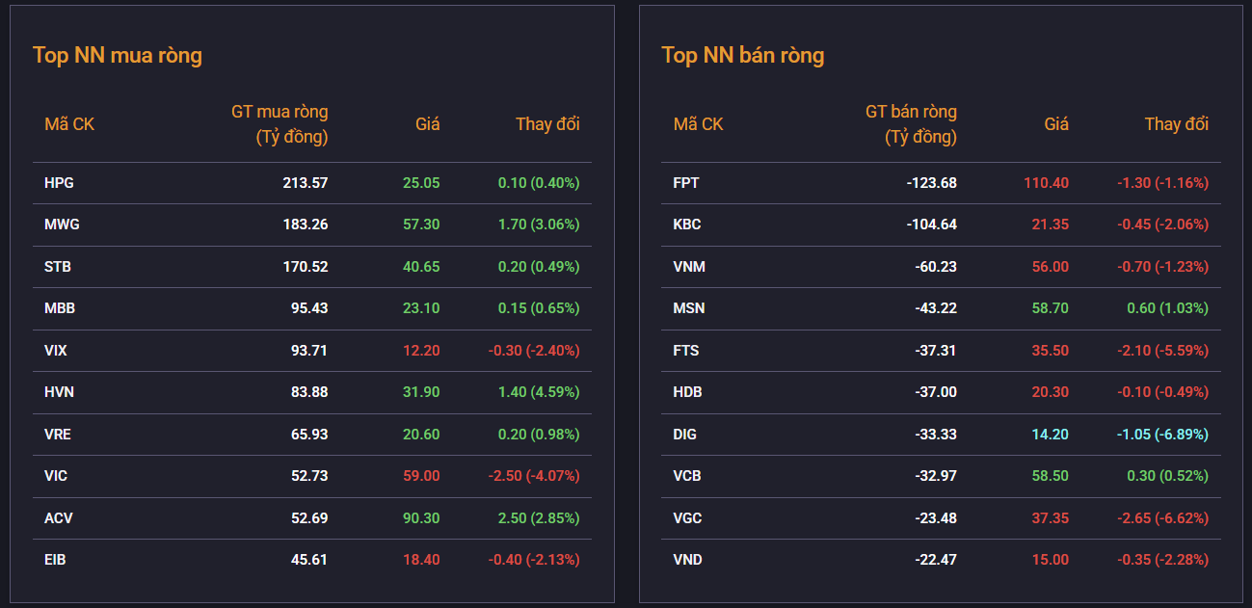Click the 'Top NN mua ròng' heading
The height and width of the screenshot is (608, 1252).
point(118,55)
